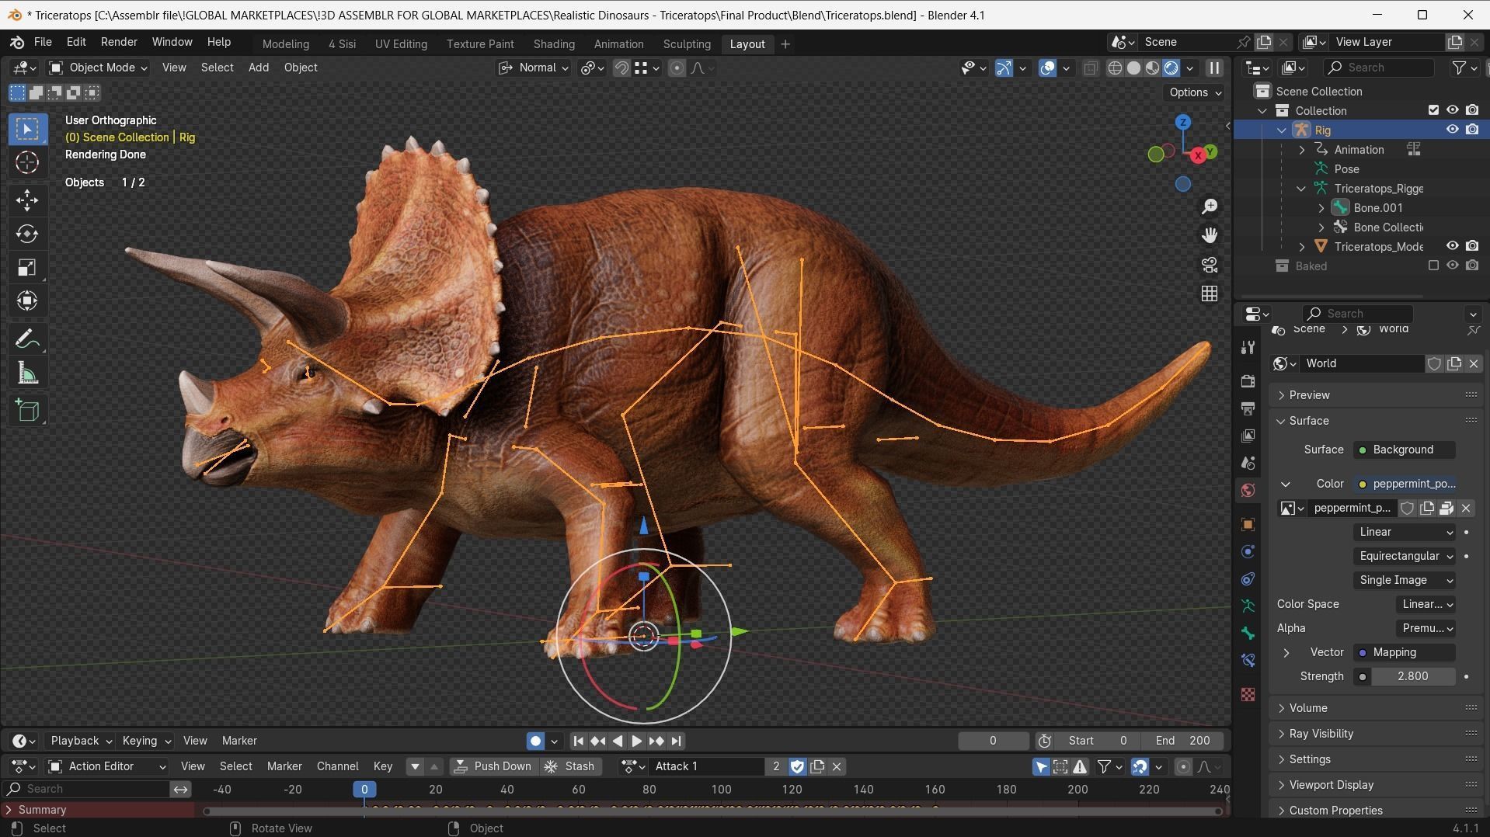1490x837 pixels.
Task: Open the Render menu
Action: pyautogui.click(x=119, y=42)
